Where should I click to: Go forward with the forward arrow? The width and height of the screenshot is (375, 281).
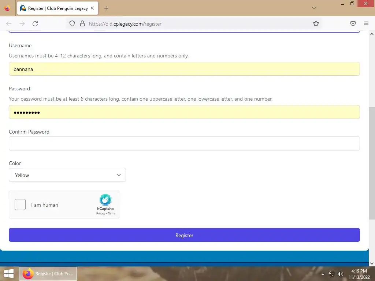tap(22, 24)
